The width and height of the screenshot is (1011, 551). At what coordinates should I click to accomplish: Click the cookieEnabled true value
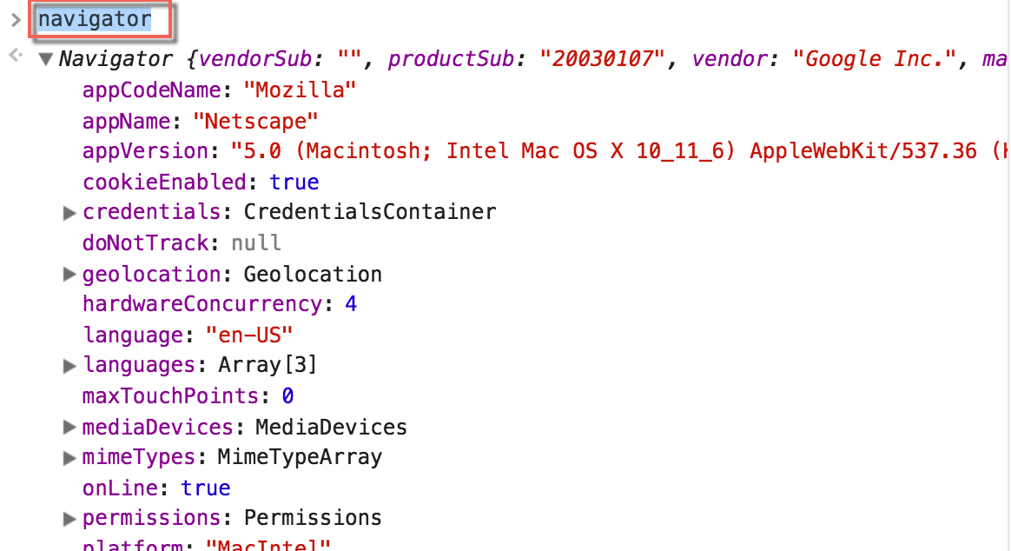tap(294, 182)
